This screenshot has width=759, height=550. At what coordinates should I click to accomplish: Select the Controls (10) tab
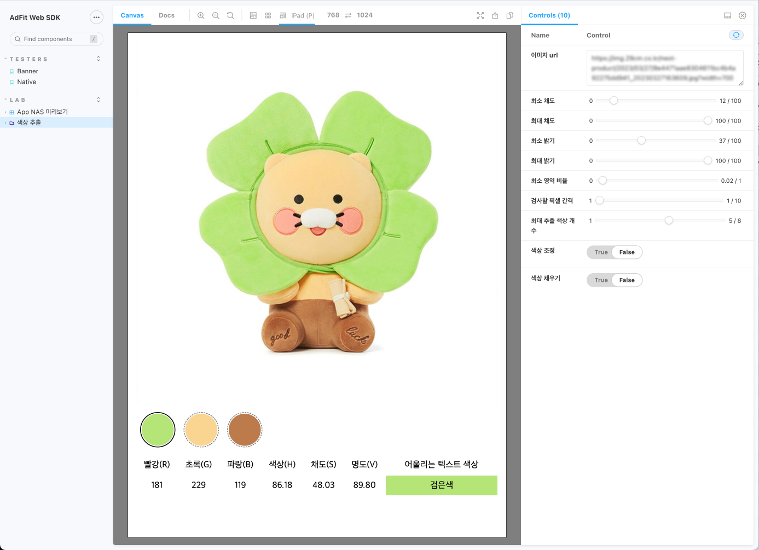tap(549, 15)
